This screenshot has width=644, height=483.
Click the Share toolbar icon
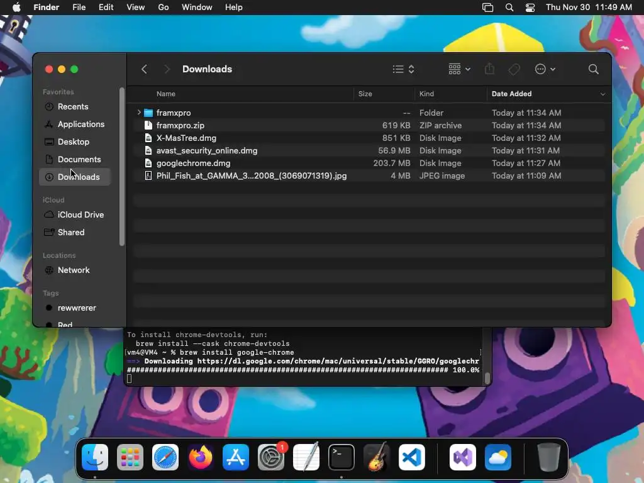(489, 69)
